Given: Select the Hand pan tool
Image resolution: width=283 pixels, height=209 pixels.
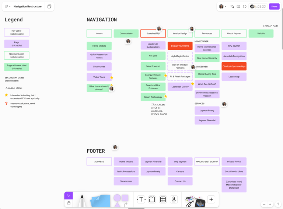Looking at the screenshot, I should pyautogui.click(x=69, y=203).
